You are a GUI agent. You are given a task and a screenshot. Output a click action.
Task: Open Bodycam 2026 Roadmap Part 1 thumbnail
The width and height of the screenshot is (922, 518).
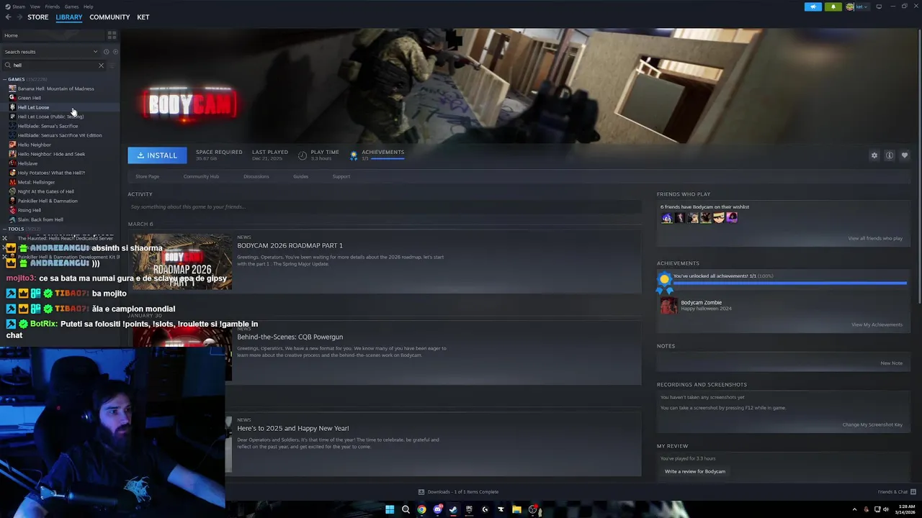coord(182,261)
